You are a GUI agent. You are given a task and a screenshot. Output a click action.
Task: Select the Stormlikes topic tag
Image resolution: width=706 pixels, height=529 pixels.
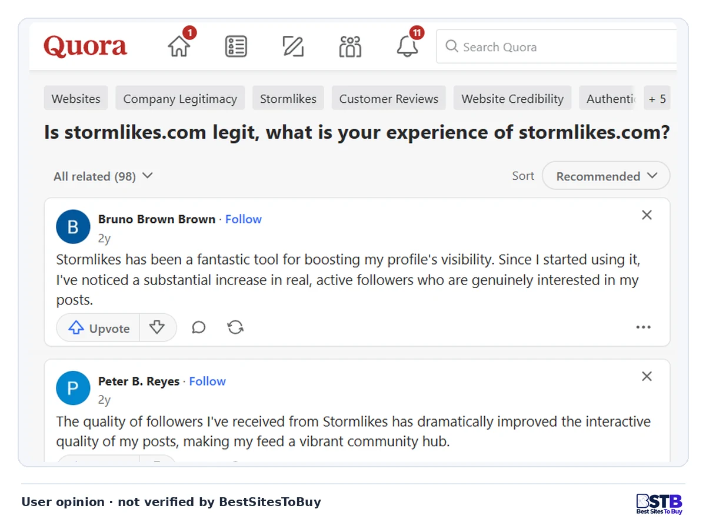[x=288, y=98]
